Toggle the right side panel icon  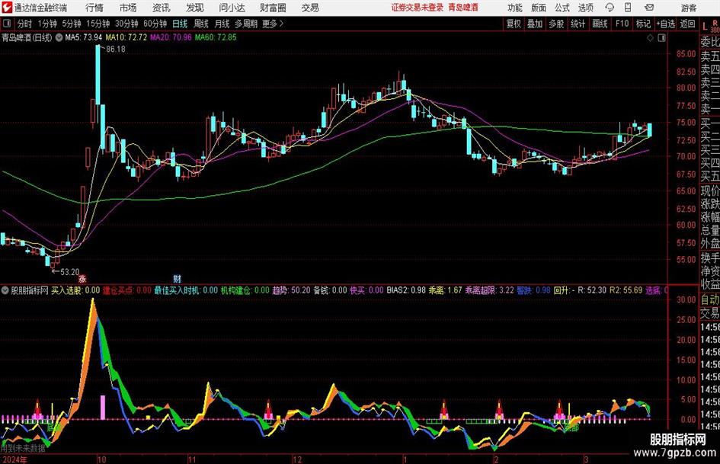661,38
